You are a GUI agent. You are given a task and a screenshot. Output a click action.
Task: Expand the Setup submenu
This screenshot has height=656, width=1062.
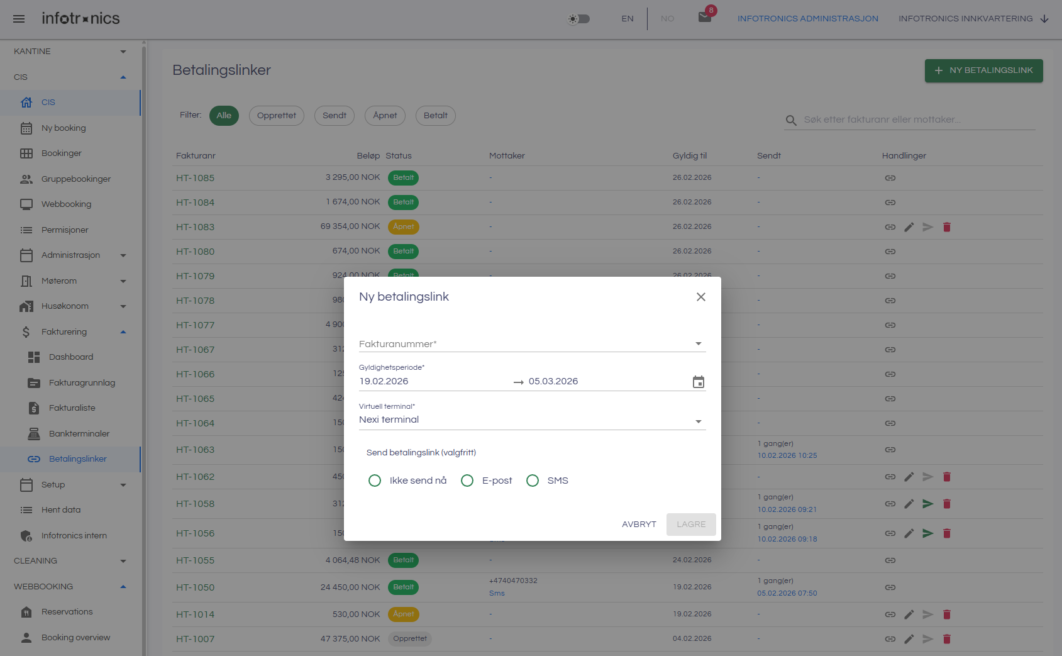(x=70, y=485)
